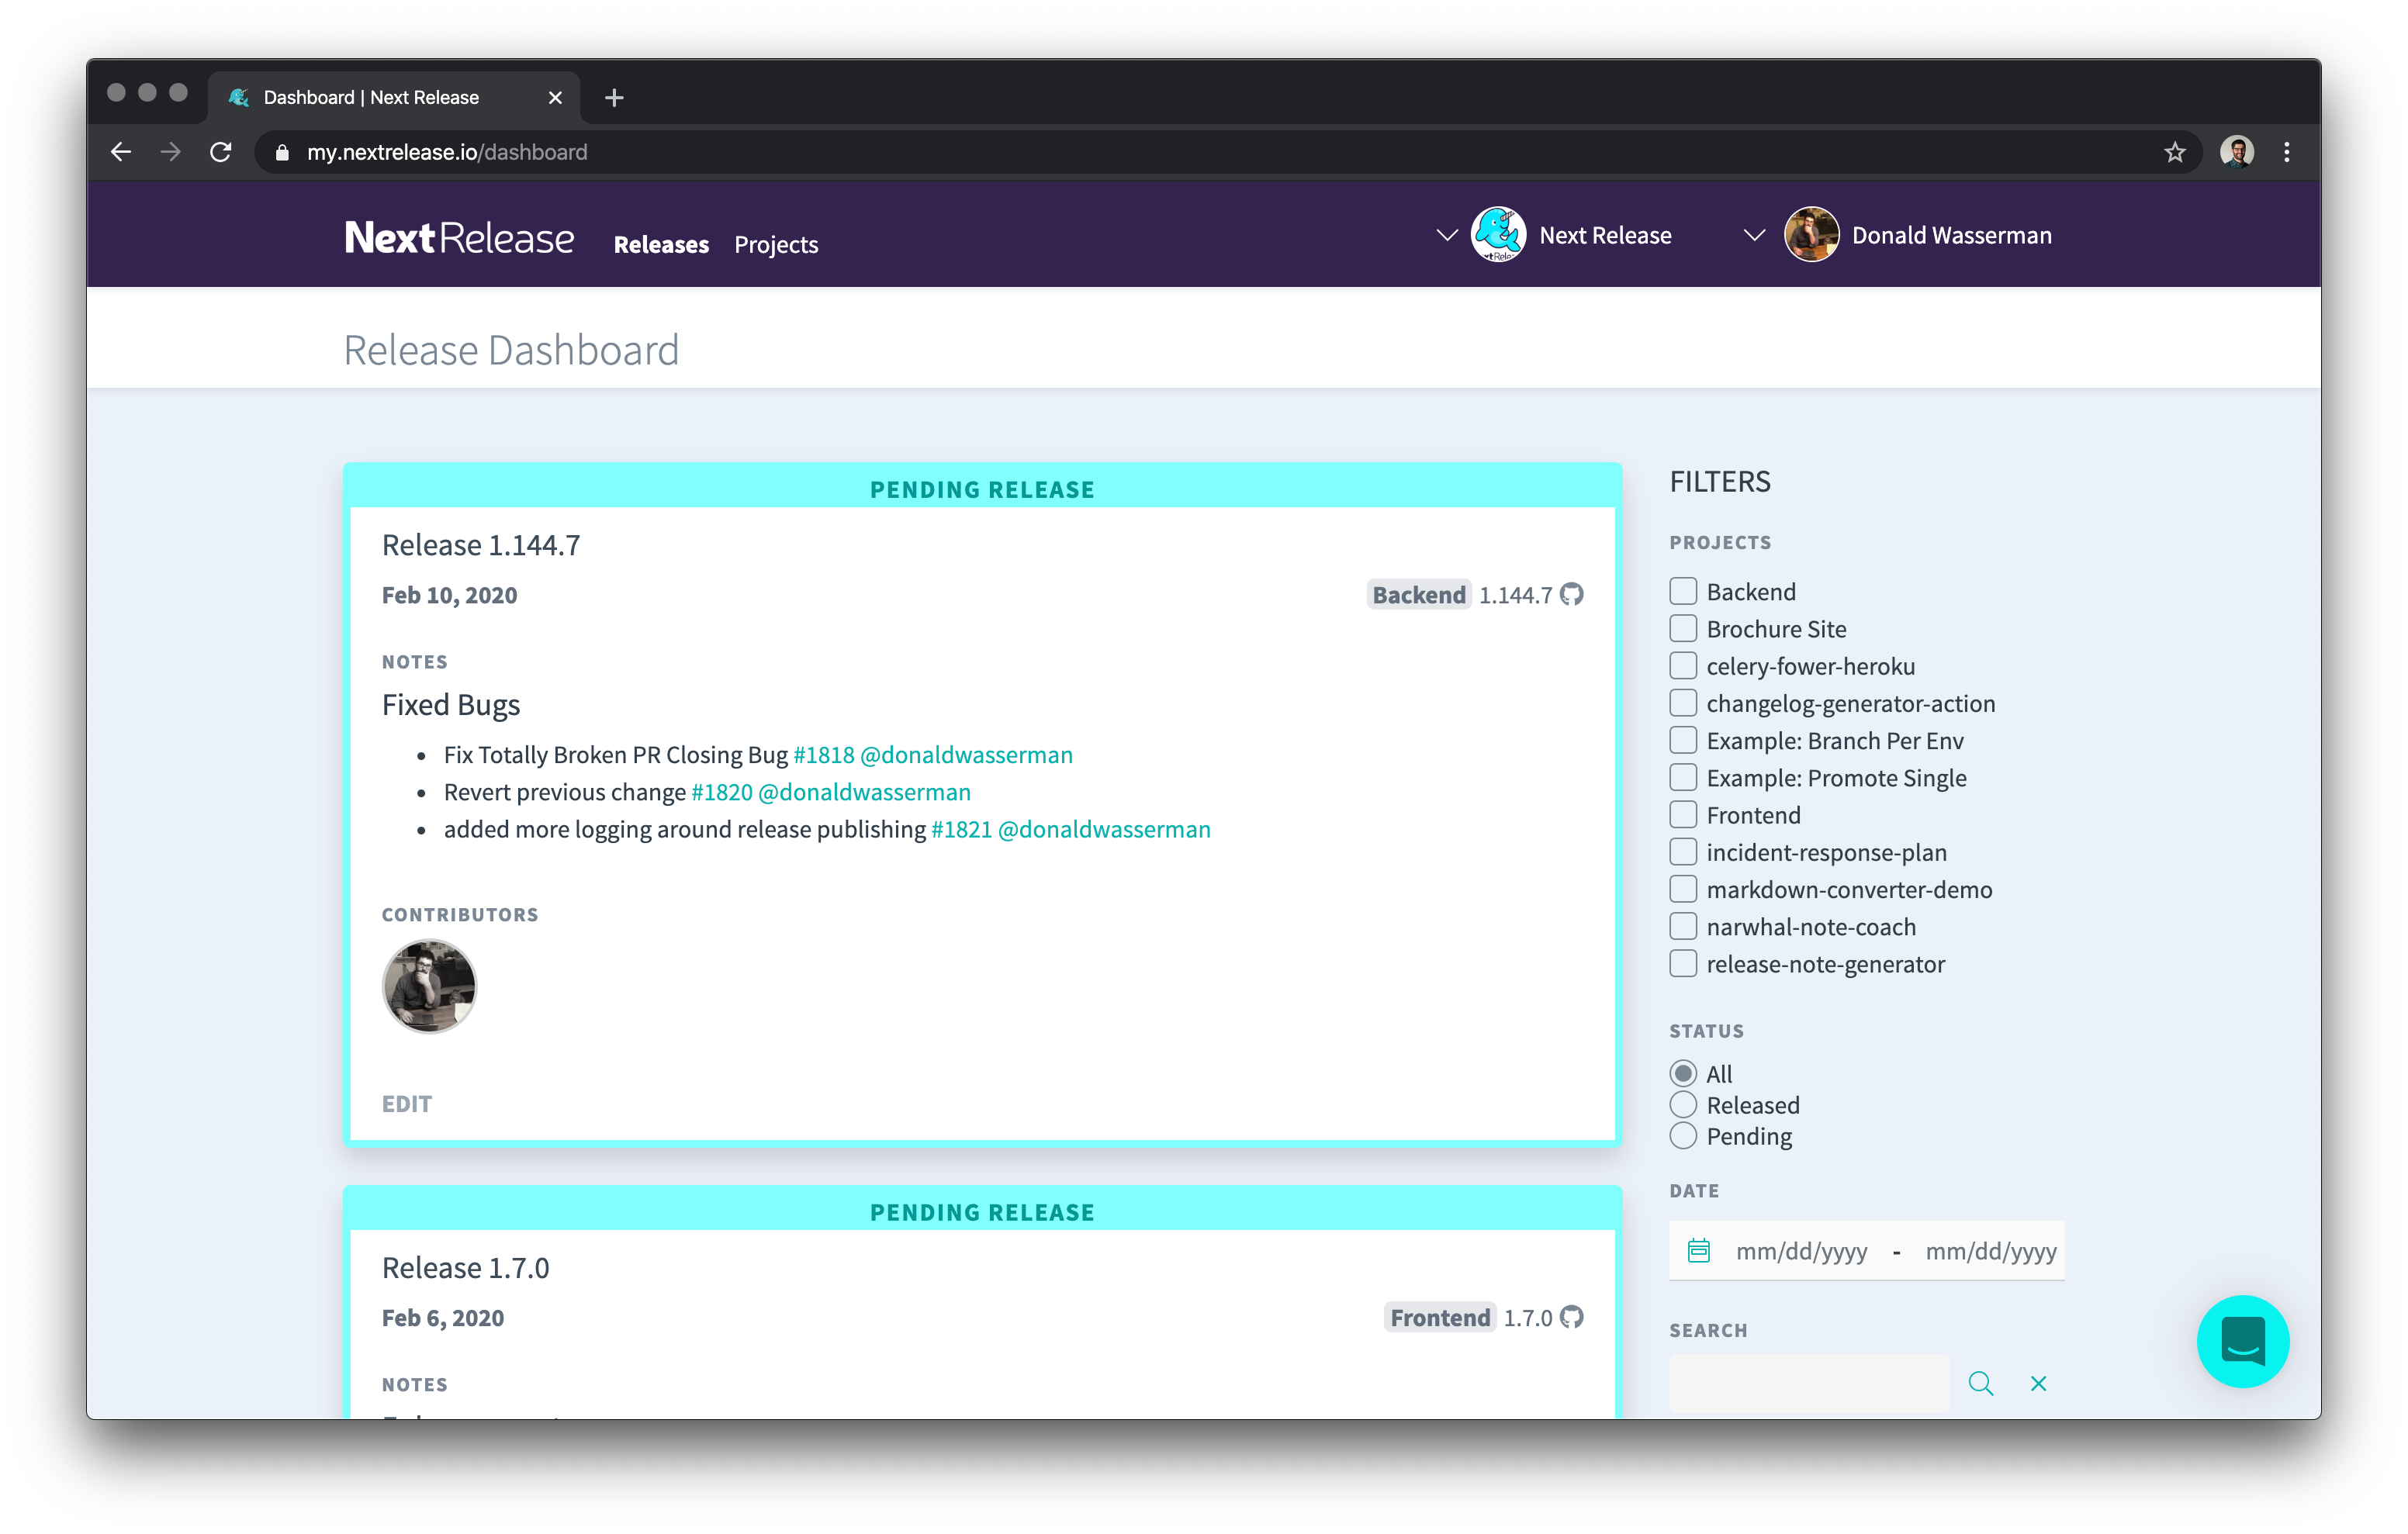This screenshot has height=1534, width=2408.
Task: Close the Dashboard | Next Release tab
Action: 555,98
